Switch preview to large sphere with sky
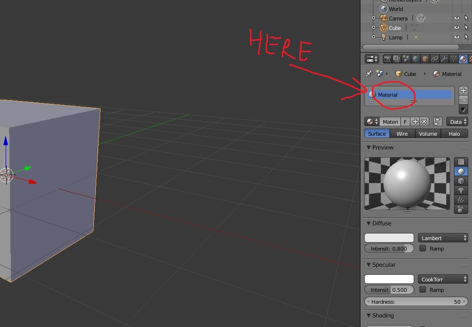The image size is (472, 327). [x=461, y=209]
